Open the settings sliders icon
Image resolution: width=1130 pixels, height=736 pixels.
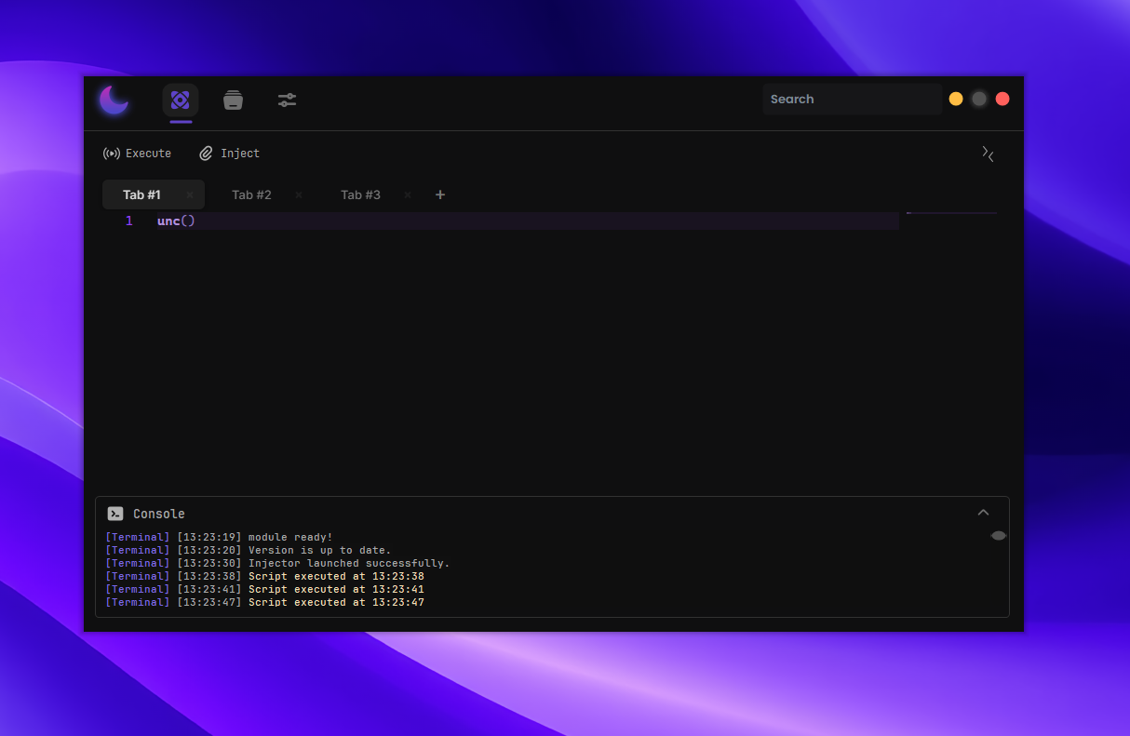point(287,100)
